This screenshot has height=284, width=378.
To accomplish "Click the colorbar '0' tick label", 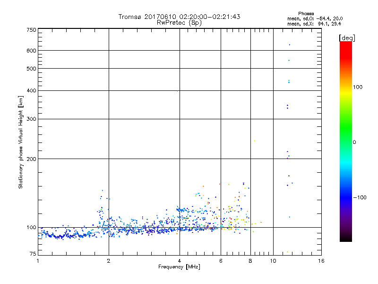I will [x=354, y=142].
